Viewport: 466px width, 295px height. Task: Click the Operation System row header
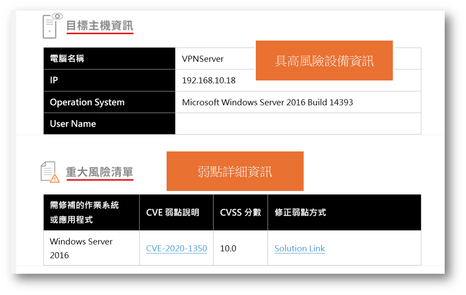click(x=87, y=102)
